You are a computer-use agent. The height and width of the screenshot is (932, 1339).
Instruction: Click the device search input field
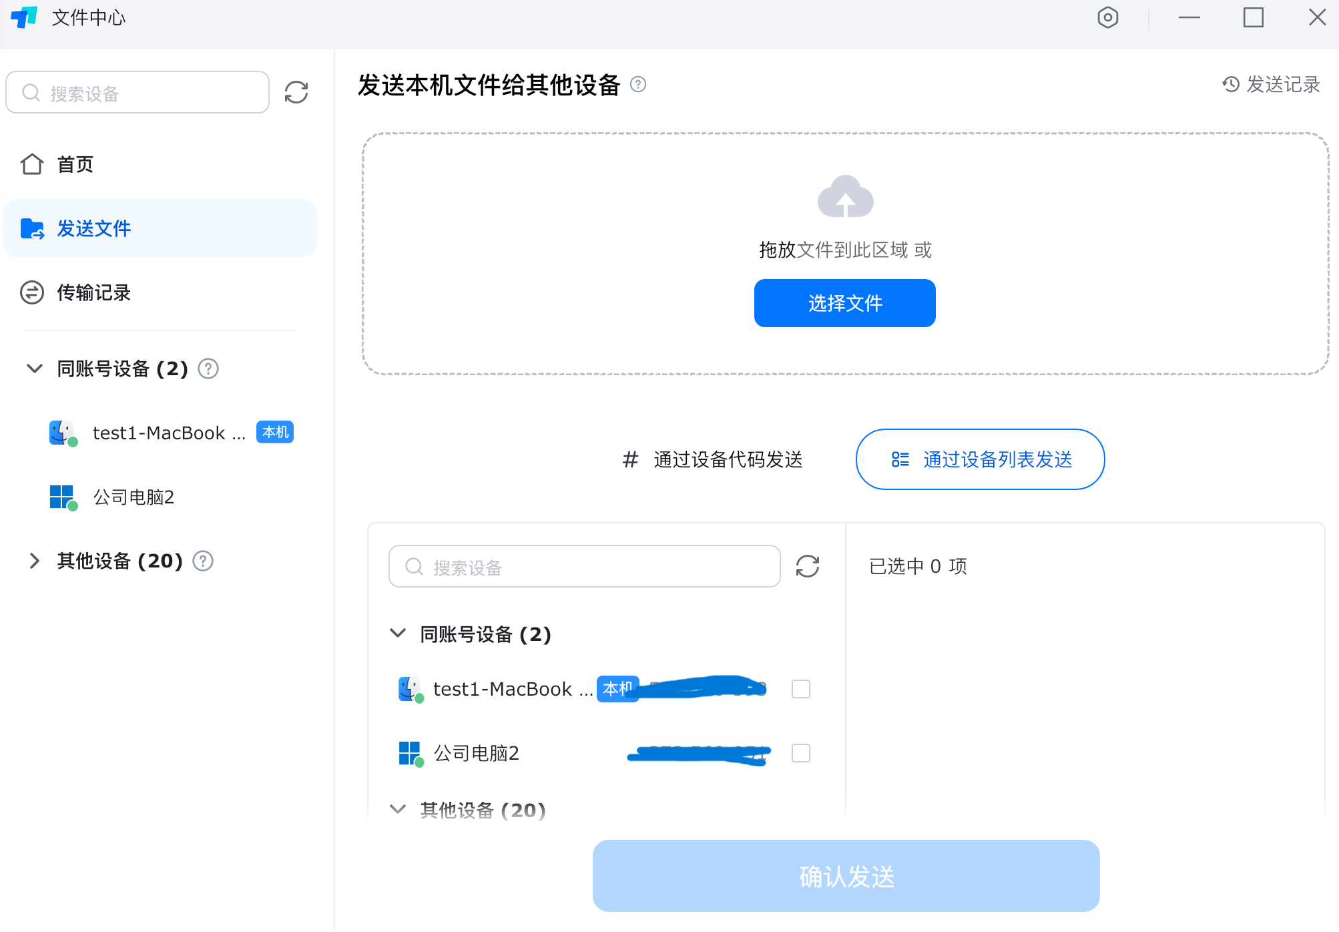click(584, 566)
